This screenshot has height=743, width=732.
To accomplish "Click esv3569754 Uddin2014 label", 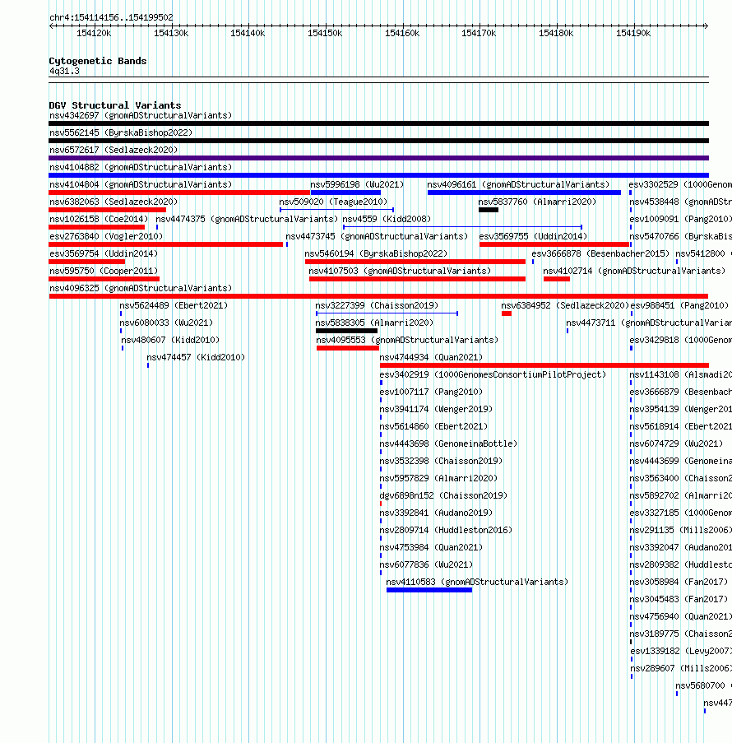I will 104,254.
